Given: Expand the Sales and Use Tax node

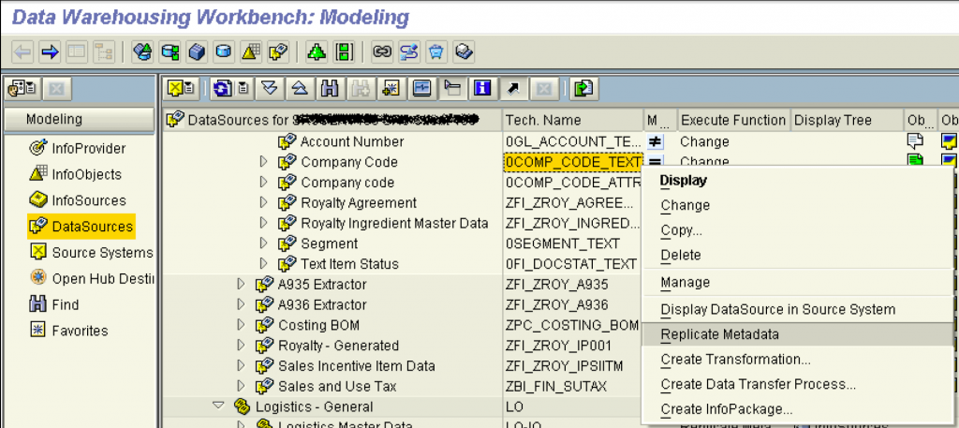Looking at the screenshot, I should (241, 387).
